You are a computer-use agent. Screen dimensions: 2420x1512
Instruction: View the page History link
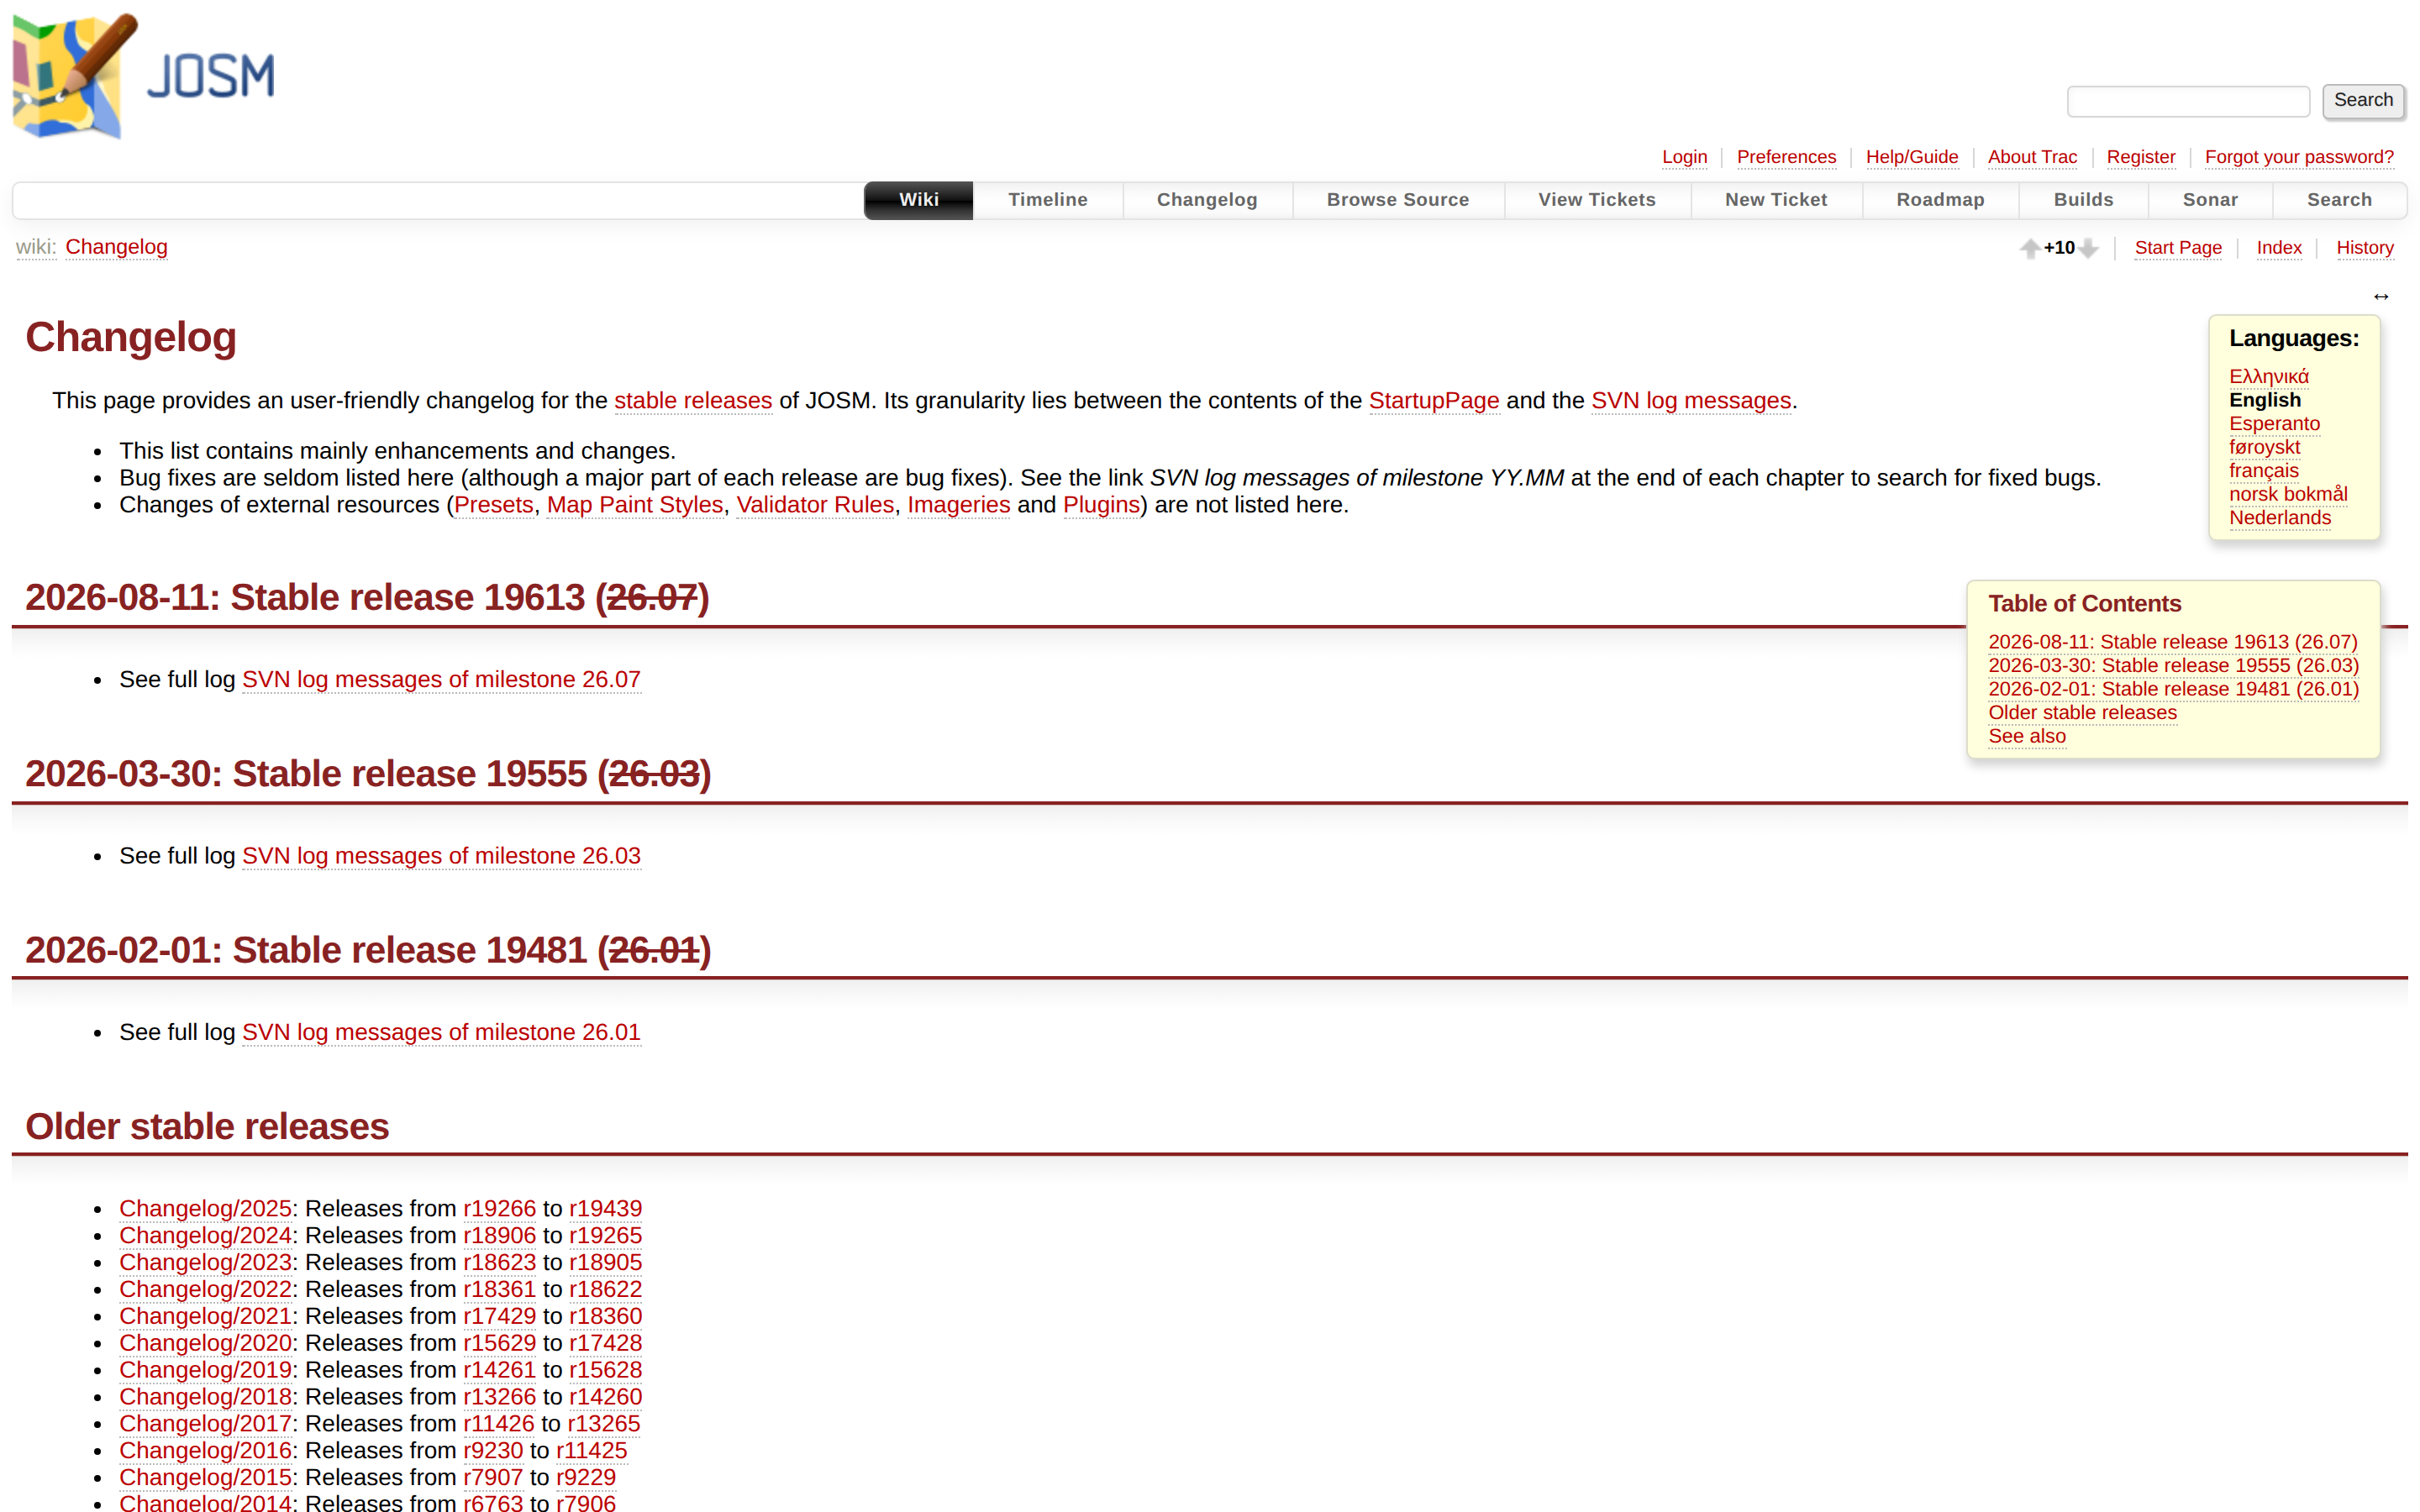[x=2365, y=248]
